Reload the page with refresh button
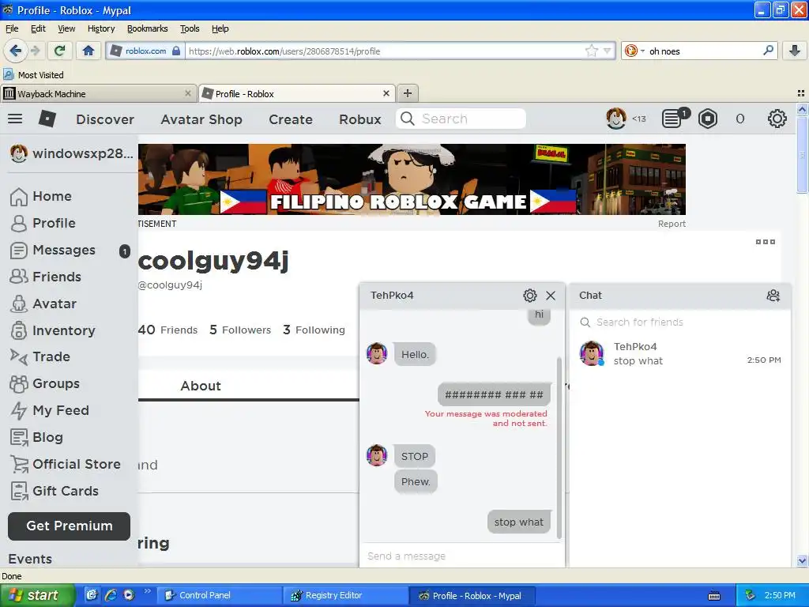809x607 pixels. 59,51
